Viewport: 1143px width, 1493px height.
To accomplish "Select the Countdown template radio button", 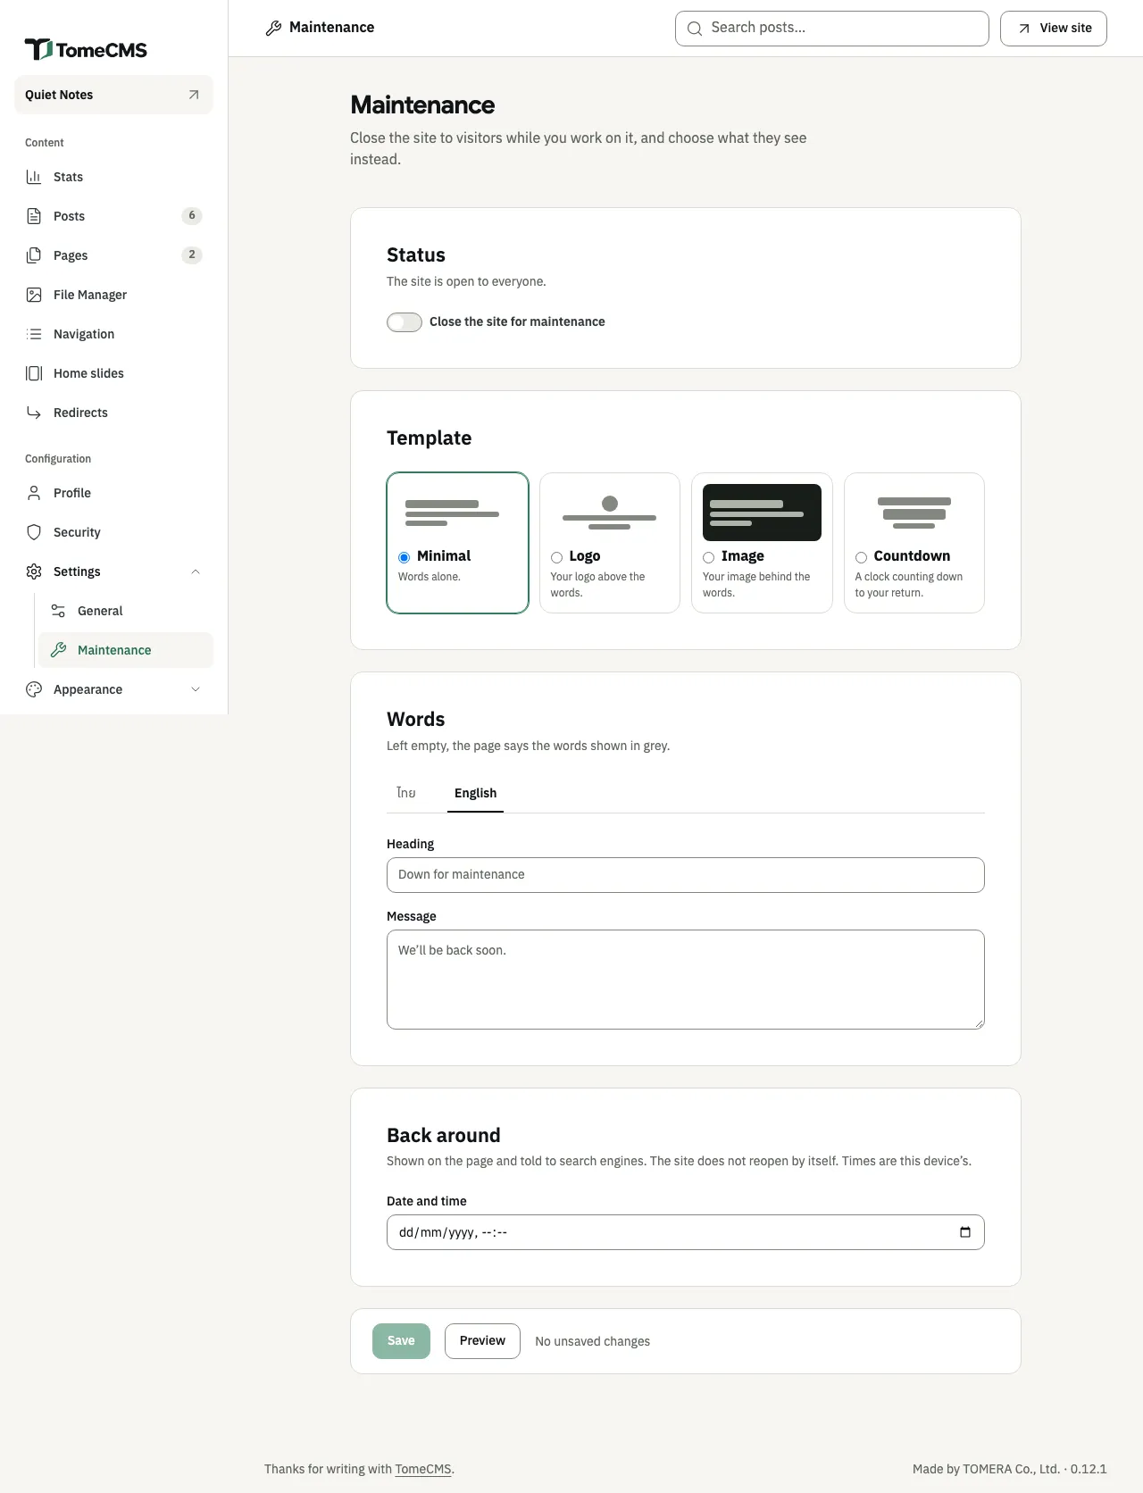I will pos(861,557).
